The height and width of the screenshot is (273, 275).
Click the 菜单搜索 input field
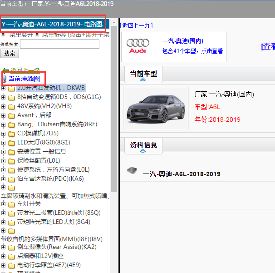tap(59, 44)
